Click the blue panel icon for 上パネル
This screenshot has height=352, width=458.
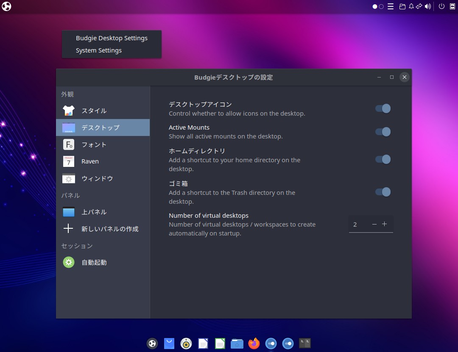(69, 212)
